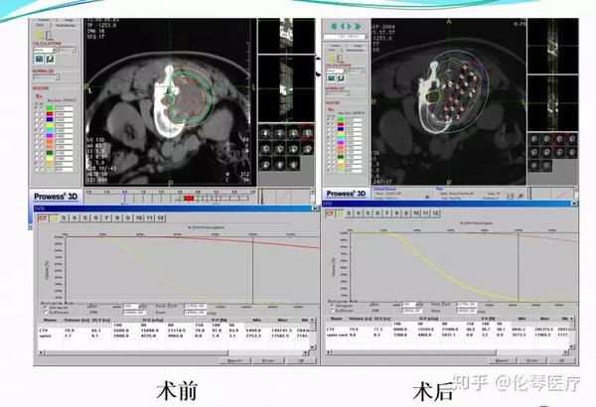Select tab 8 in pre-op DVH window
The height and width of the screenshot is (407, 596).
click(117, 218)
